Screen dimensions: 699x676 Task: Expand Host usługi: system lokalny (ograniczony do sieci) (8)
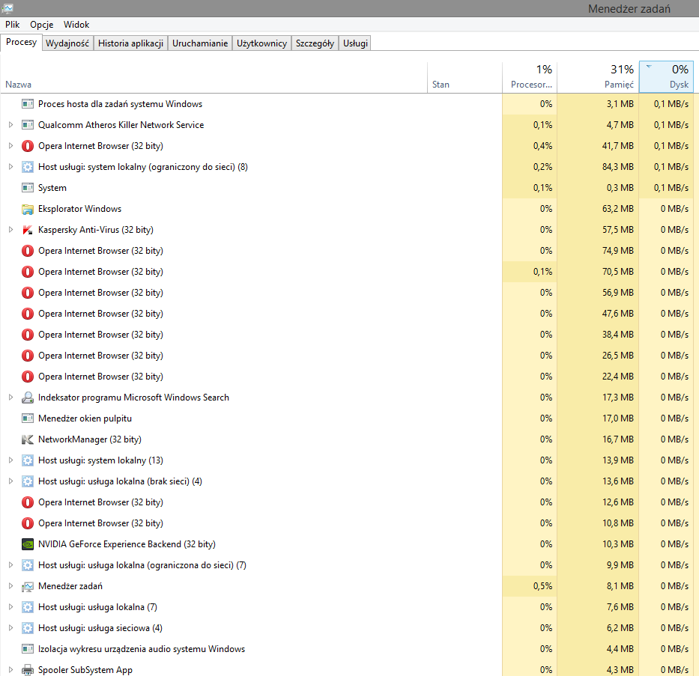click(10, 166)
